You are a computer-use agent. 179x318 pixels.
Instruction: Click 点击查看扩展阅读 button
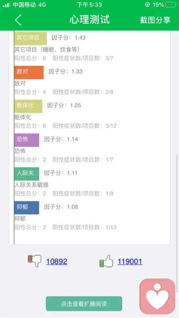pos(84,303)
